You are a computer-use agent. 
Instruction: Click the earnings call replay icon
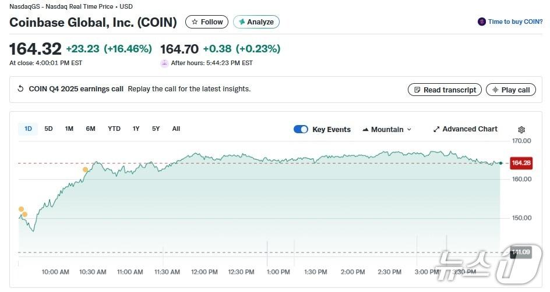point(20,89)
